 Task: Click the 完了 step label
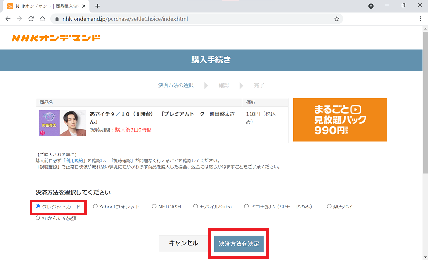259,85
